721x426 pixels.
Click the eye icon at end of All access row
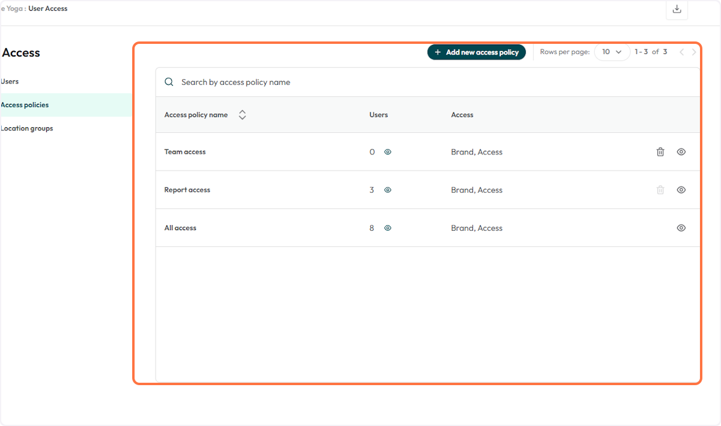(x=681, y=228)
